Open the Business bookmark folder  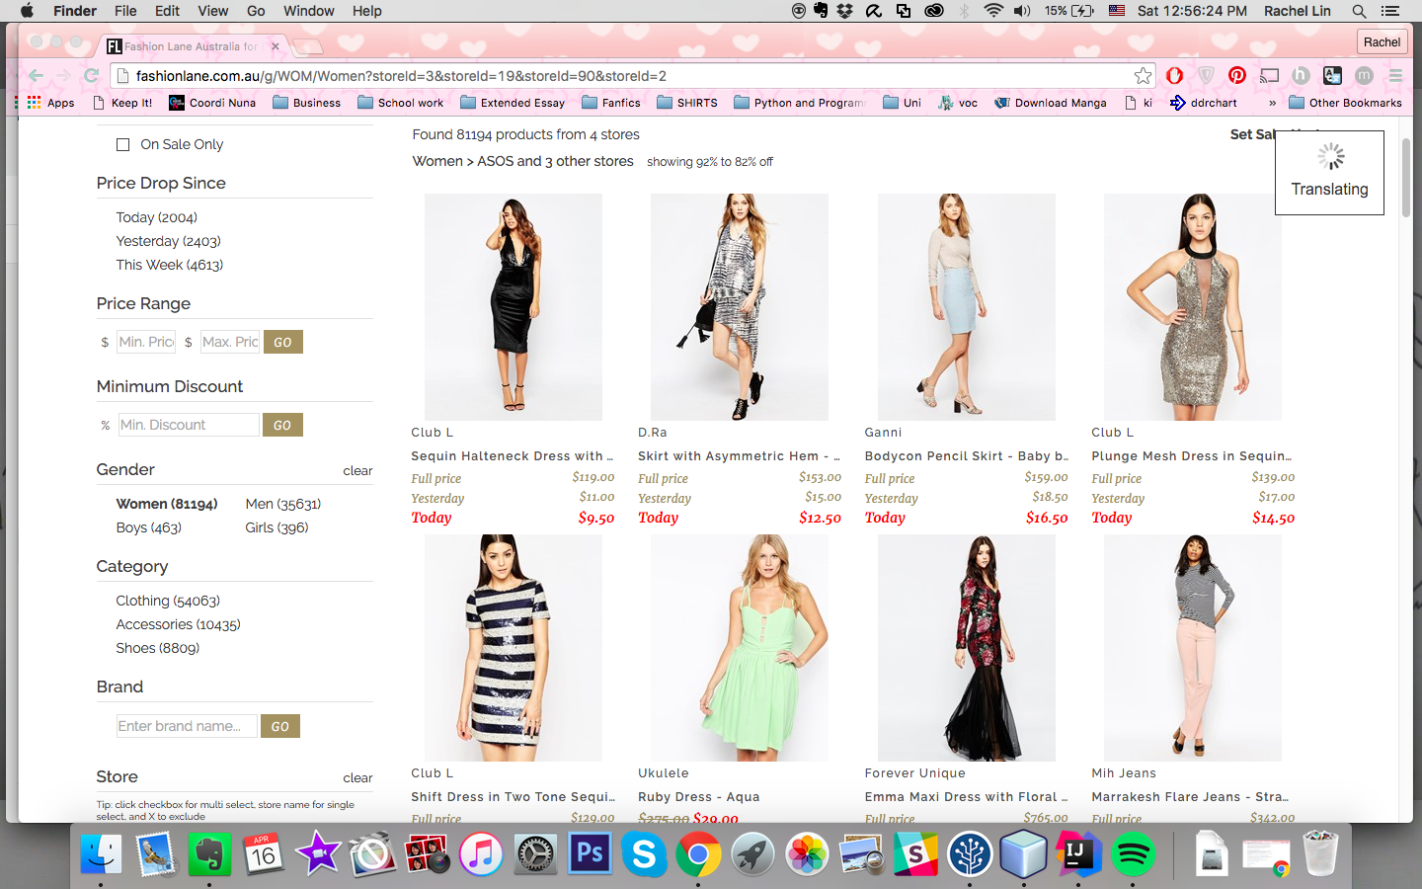coord(307,103)
